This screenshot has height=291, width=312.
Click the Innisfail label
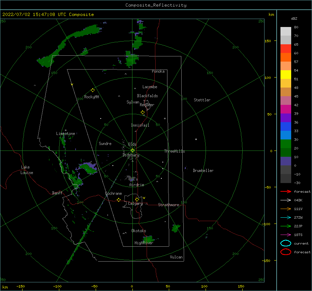[x=140, y=125]
